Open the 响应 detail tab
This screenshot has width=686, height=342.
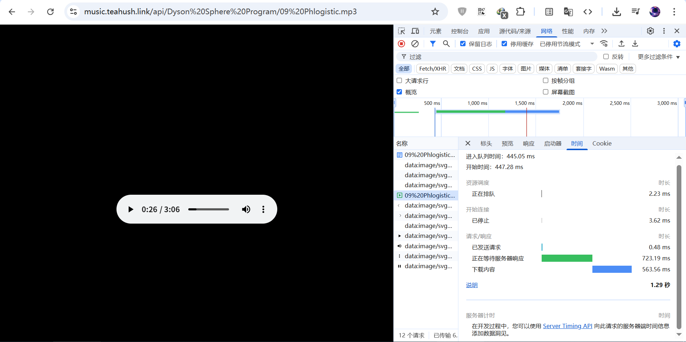click(528, 143)
